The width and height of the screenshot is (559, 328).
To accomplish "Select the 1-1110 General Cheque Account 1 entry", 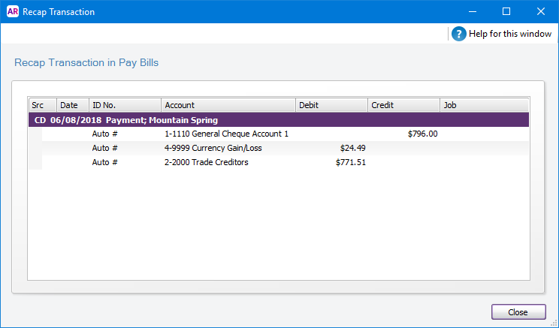I will 226,134.
